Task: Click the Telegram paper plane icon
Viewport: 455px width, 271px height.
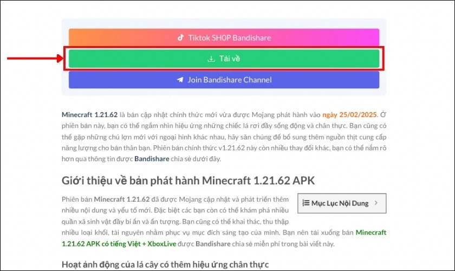Action: tap(180, 80)
